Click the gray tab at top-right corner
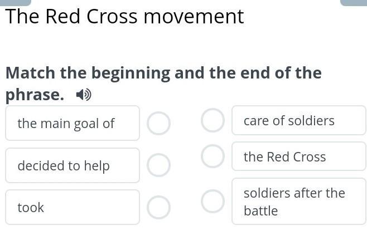The width and height of the screenshot is (367, 250). (353, 3)
